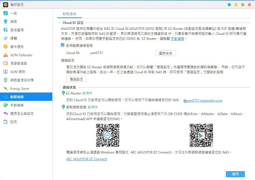Disable 啟用輕鬆連線服務 checkbox
Image resolution: width=255 pixels, height=180 pixels.
click(x=63, y=45)
